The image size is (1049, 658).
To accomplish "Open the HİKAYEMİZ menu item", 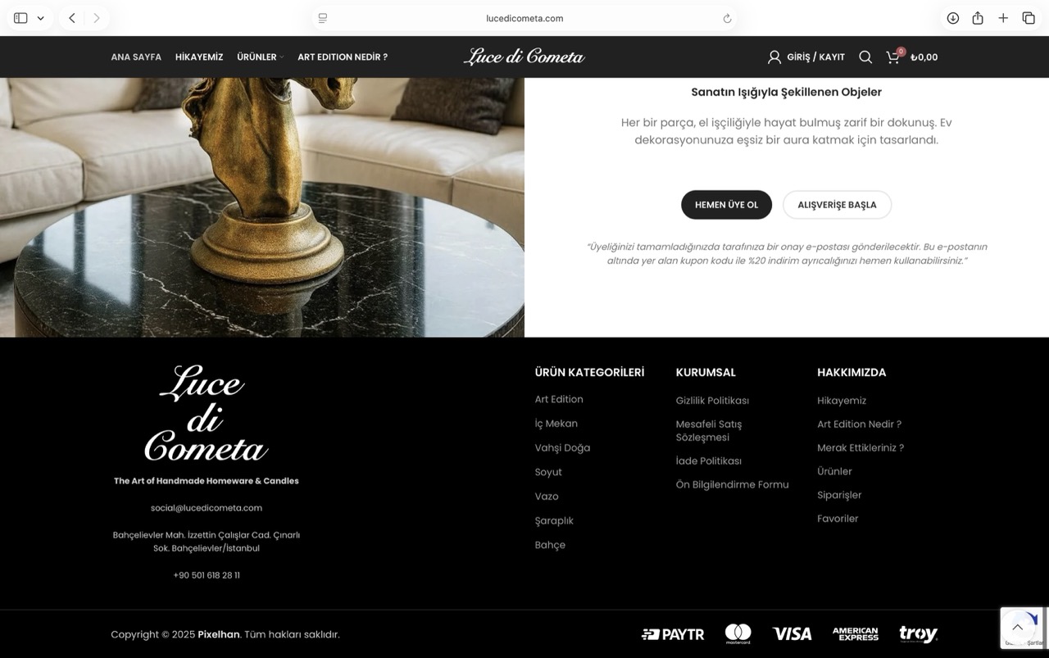I will tap(199, 57).
